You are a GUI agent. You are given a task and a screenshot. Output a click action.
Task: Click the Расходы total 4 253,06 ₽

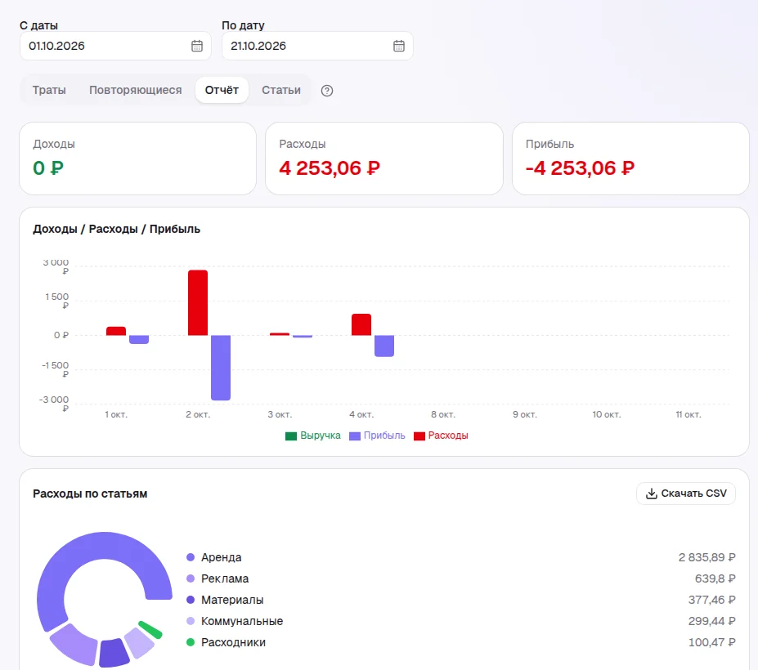pyautogui.click(x=330, y=168)
